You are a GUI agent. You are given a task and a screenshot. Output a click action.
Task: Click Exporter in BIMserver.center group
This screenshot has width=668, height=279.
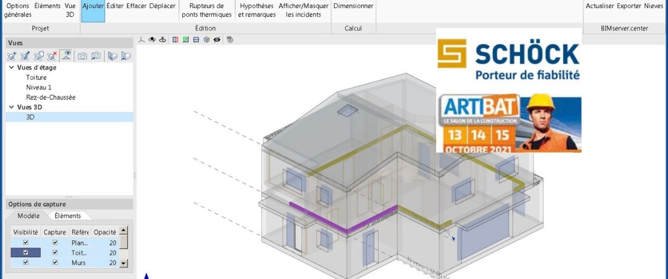click(x=629, y=6)
